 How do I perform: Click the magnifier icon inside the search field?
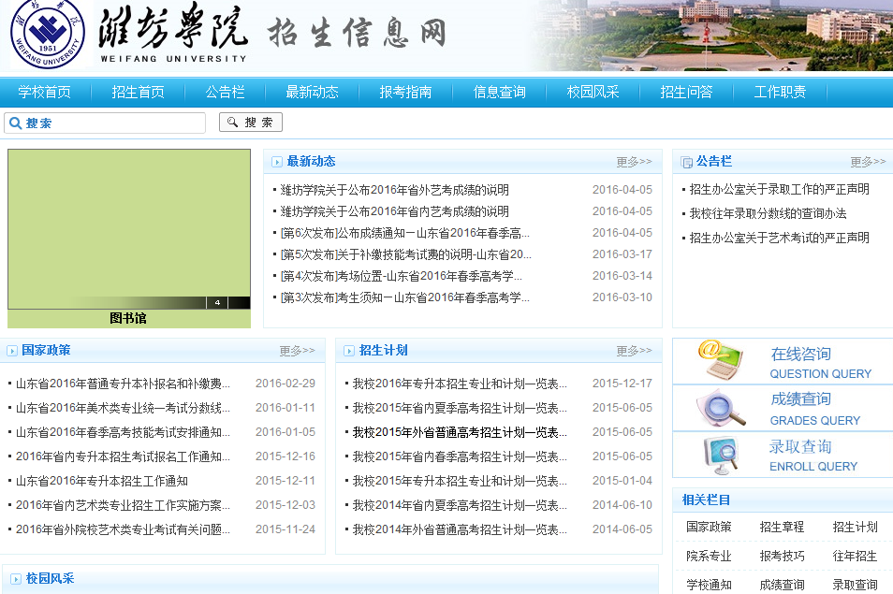pos(15,123)
